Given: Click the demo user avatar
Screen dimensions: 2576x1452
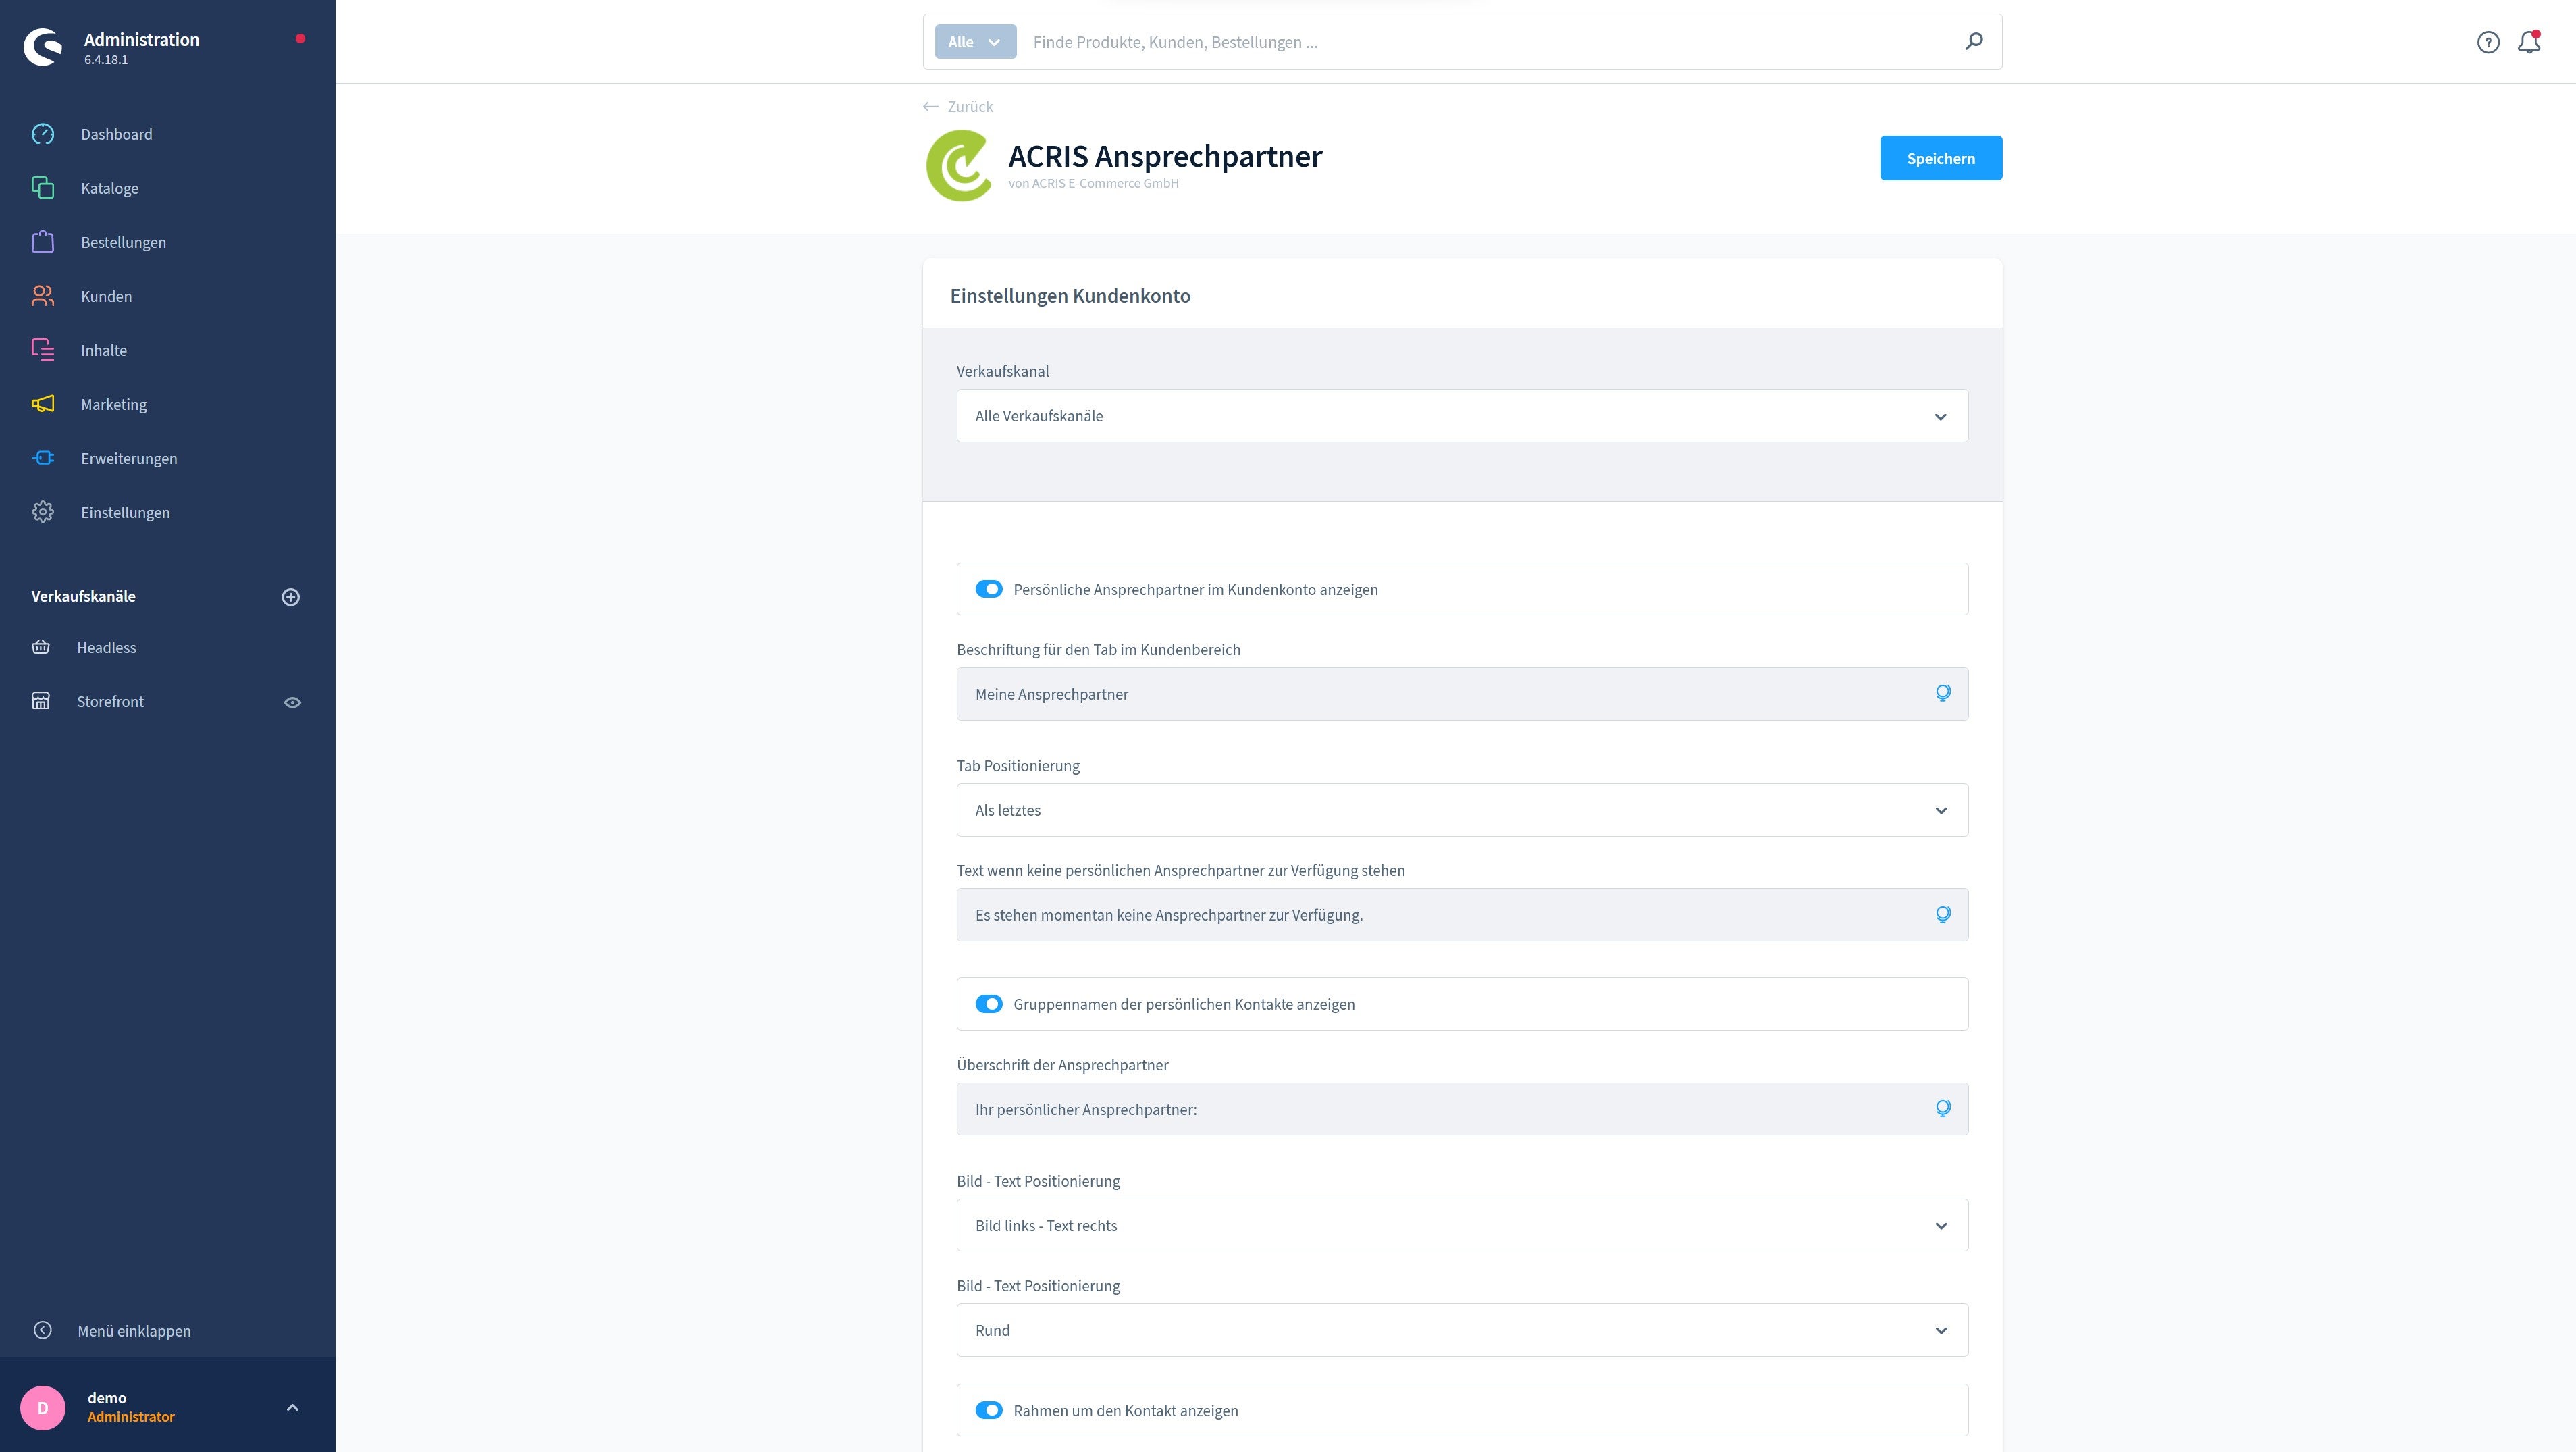Looking at the screenshot, I should (x=43, y=1407).
